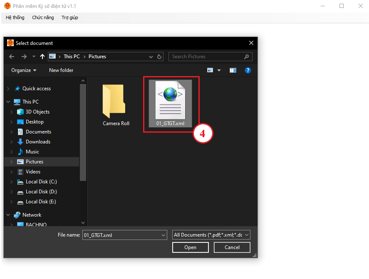Click the Open button
This screenshot has width=369, height=279.
click(x=190, y=247)
